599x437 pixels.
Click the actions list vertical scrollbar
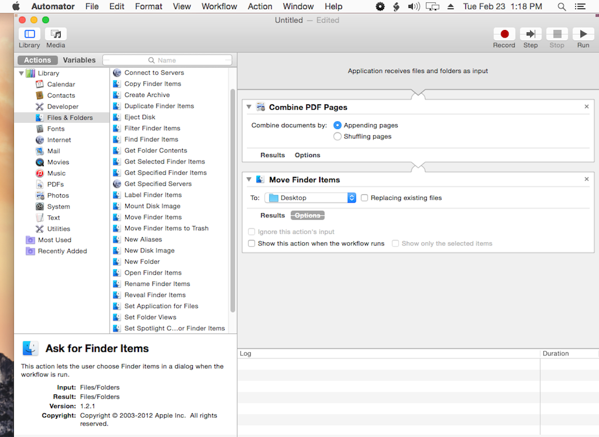[x=232, y=200]
